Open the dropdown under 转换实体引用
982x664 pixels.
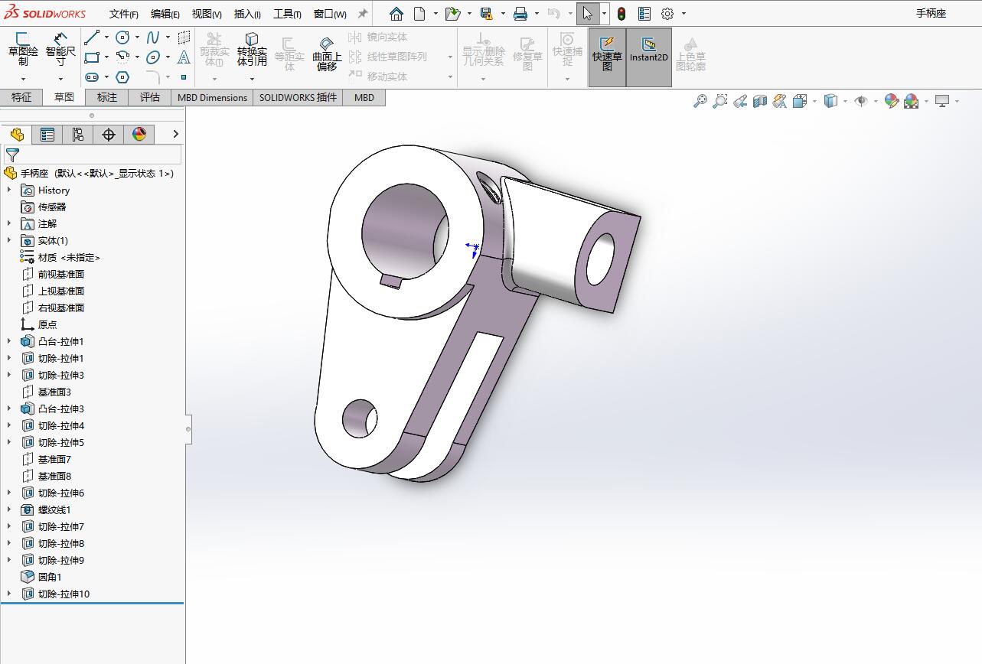pos(252,79)
